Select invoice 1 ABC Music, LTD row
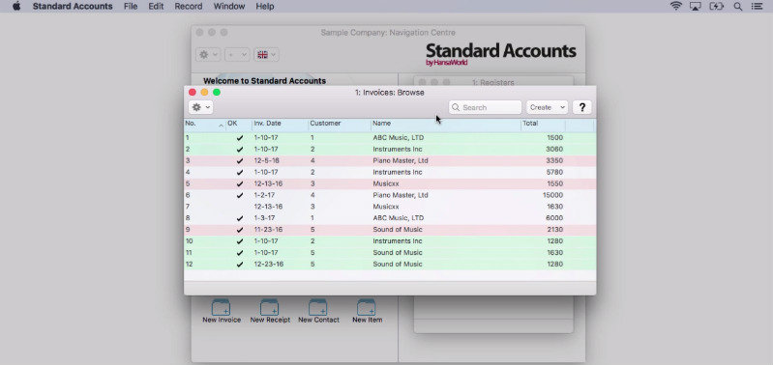Viewport: 773px width, 365px height. pos(390,138)
